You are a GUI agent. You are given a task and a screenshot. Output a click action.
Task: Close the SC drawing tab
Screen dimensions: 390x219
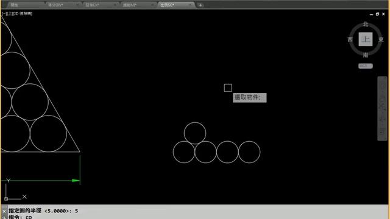click(x=190, y=5)
